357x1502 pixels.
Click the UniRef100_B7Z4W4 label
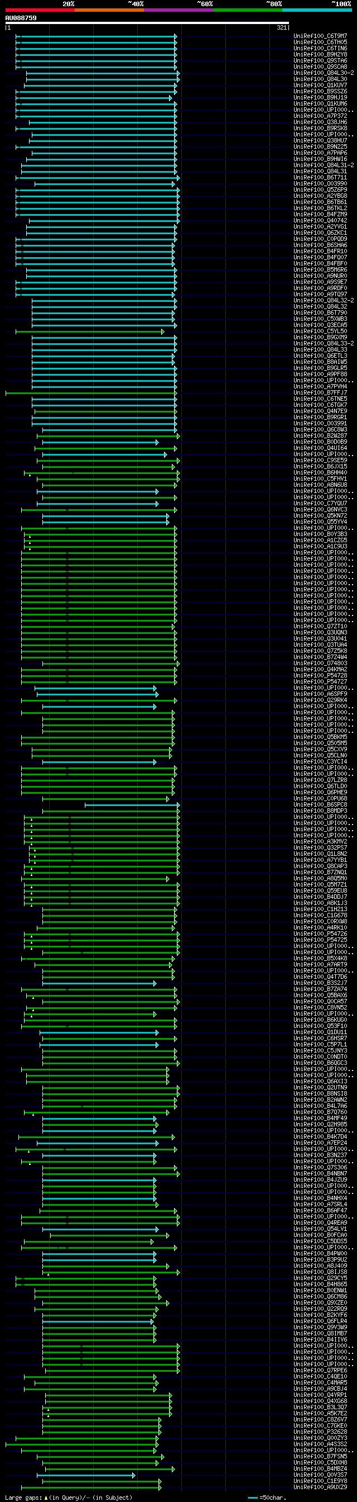[x=320, y=657]
